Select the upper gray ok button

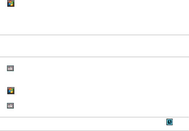click(10, 68)
